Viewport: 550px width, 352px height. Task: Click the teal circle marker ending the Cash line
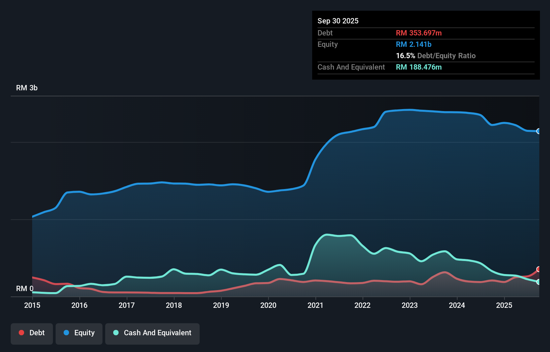point(538,282)
